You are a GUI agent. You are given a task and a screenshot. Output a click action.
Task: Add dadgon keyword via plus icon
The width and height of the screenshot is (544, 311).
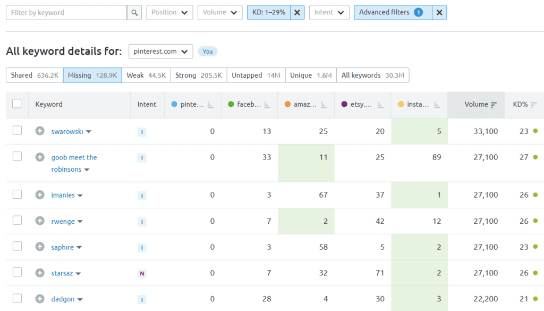coord(40,298)
